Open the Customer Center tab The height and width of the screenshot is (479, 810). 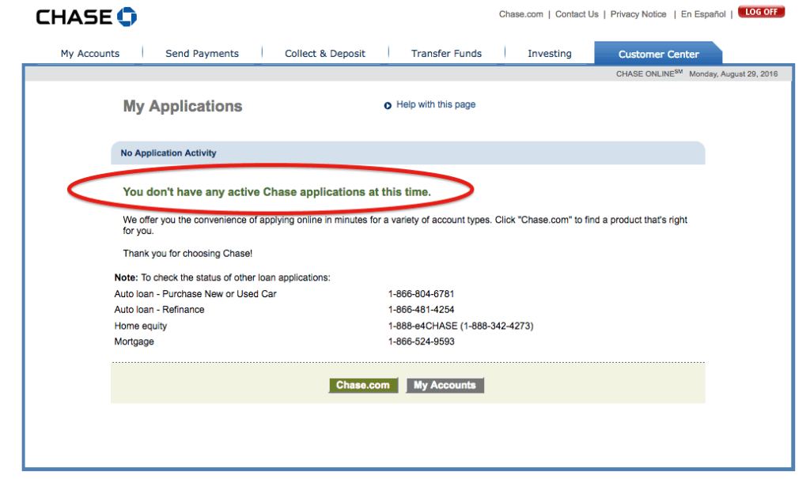click(658, 54)
